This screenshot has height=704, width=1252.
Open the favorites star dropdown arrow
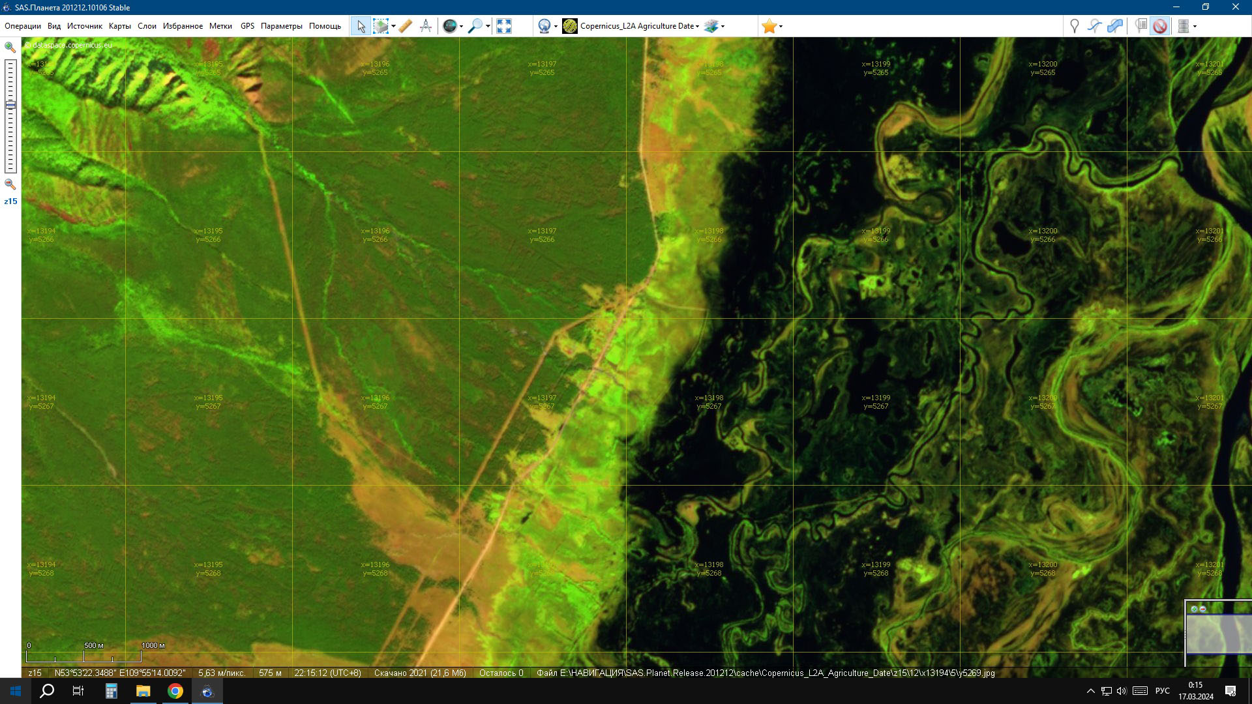pyautogui.click(x=781, y=27)
